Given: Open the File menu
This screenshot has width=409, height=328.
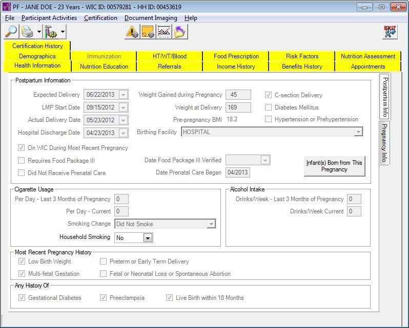Looking at the screenshot, I should pyautogui.click(x=10, y=18).
